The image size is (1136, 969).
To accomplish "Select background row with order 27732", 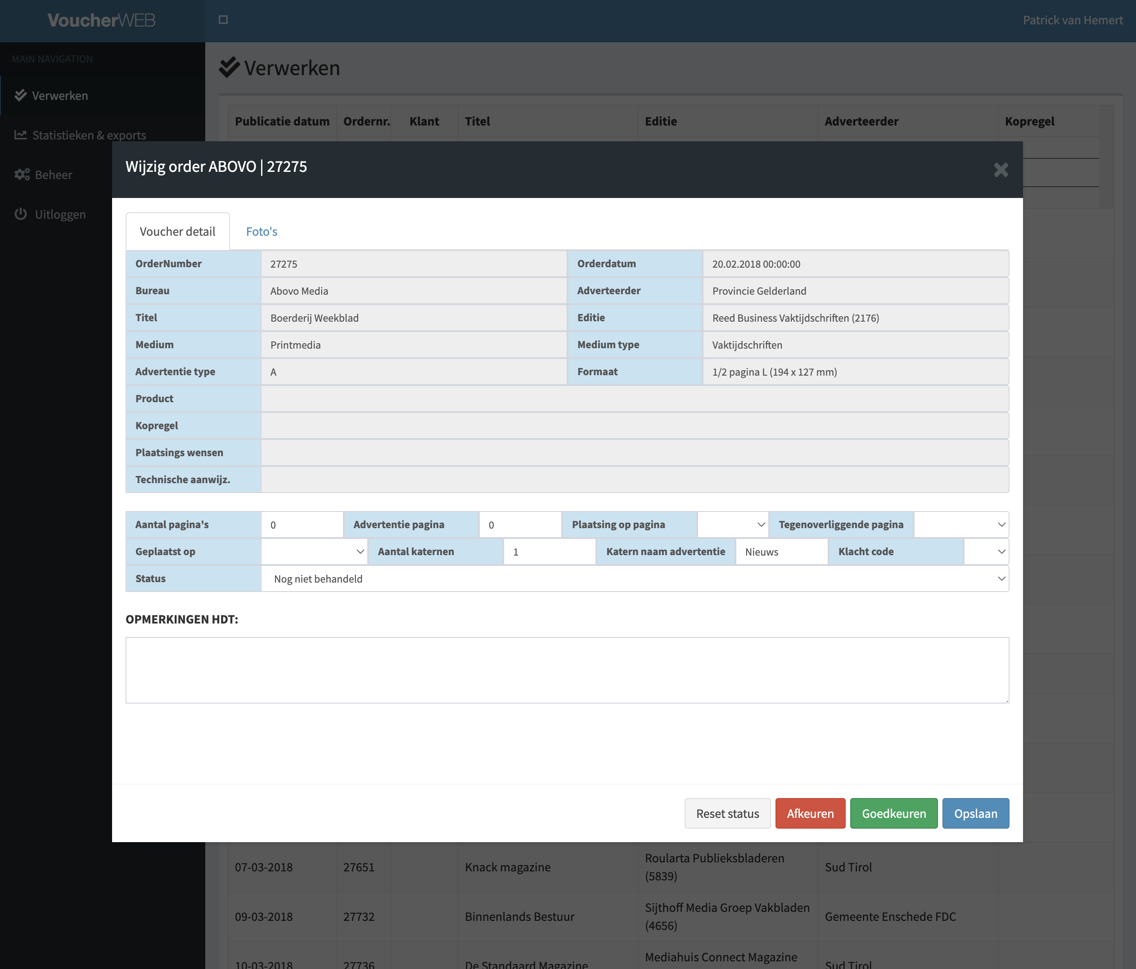I will (671, 916).
